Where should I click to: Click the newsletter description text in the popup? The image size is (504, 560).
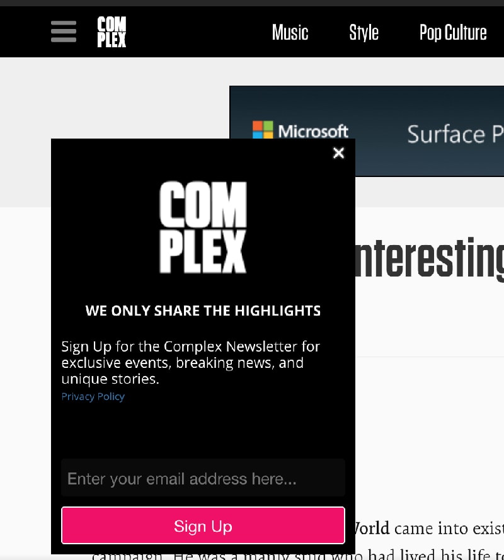coord(189,362)
